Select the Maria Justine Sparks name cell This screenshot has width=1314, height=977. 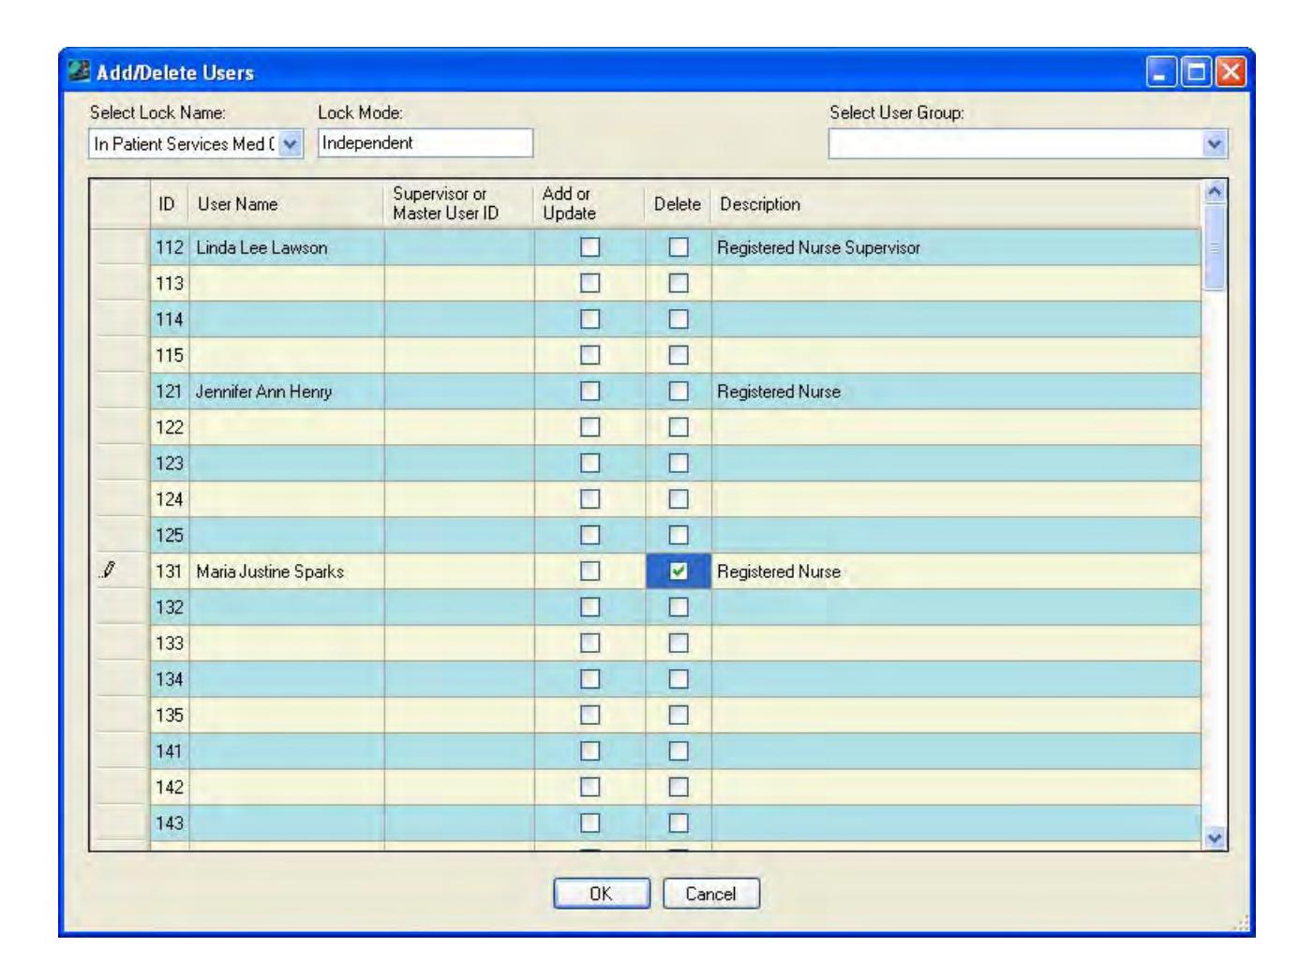(x=286, y=570)
